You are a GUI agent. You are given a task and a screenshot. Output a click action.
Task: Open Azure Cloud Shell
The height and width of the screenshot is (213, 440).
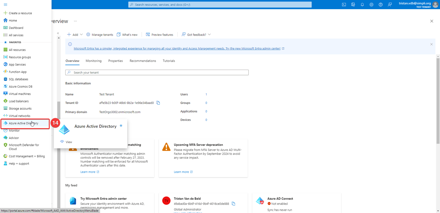pos(344,4)
